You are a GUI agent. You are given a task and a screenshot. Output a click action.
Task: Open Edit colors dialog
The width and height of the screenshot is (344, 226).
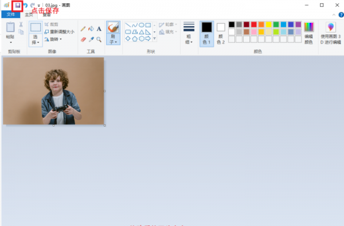[x=308, y=33]
